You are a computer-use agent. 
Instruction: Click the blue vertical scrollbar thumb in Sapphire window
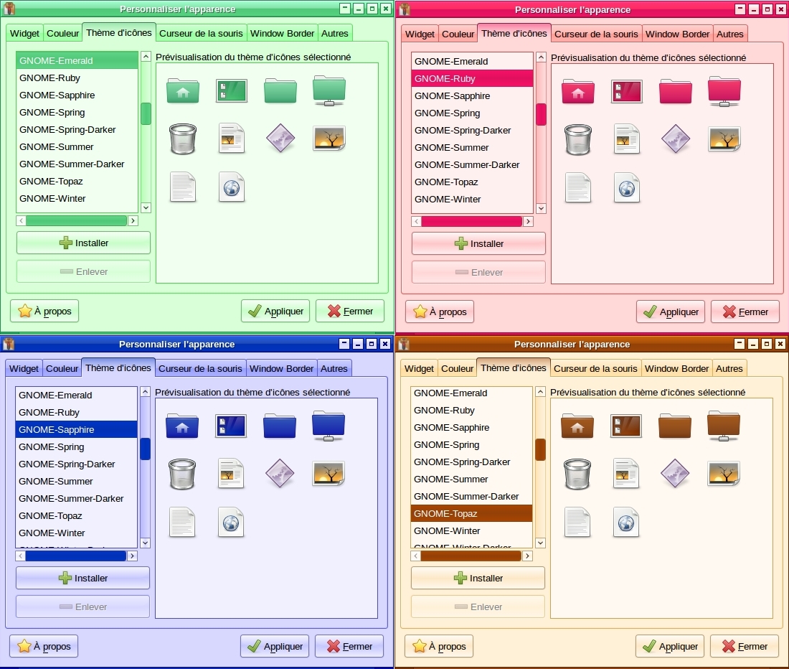click(146, 449)
